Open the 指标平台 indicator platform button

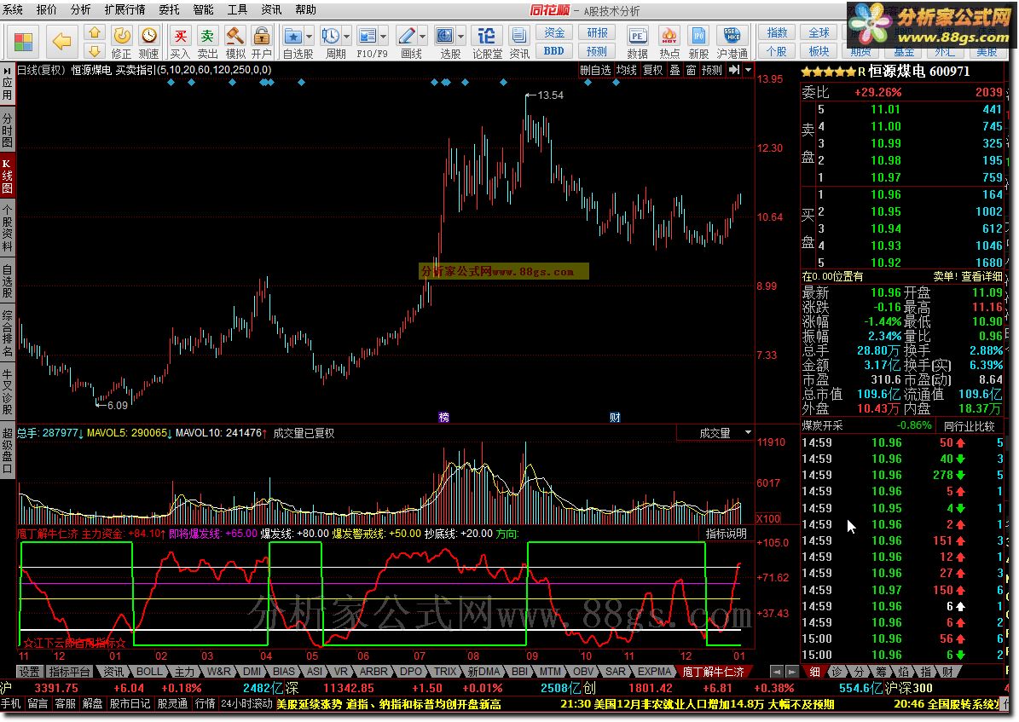(x=70, y=672)
